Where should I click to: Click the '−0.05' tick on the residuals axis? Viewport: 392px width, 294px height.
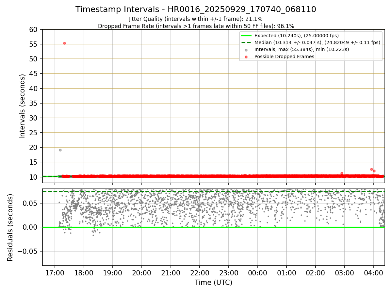pyautogui.click(x=28, y=251)
